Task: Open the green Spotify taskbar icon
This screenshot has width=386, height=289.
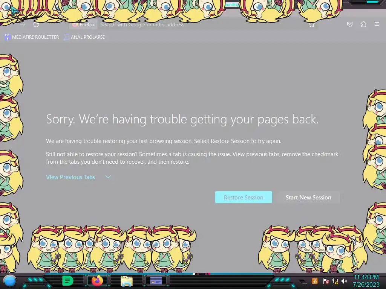Action: (67, 281)
